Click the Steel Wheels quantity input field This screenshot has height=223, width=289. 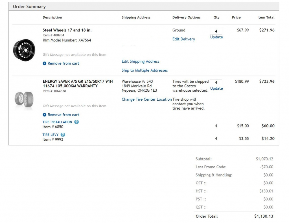pyautogui.click(x=216, y=31)
